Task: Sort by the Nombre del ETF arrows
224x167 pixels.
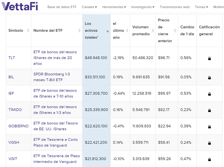Action: pos(80,31)
